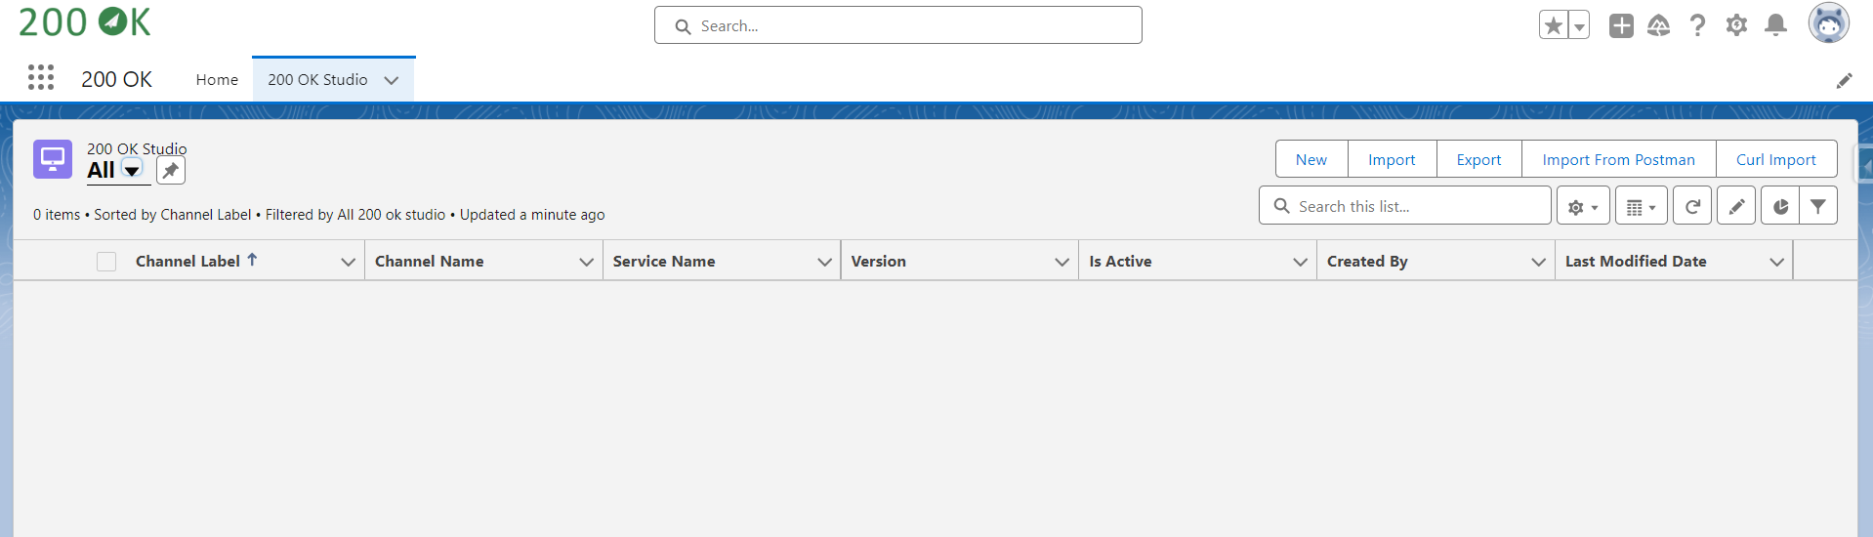Open List View Controls gear dropdown

pyautogui.click(x=1582, y=206)
